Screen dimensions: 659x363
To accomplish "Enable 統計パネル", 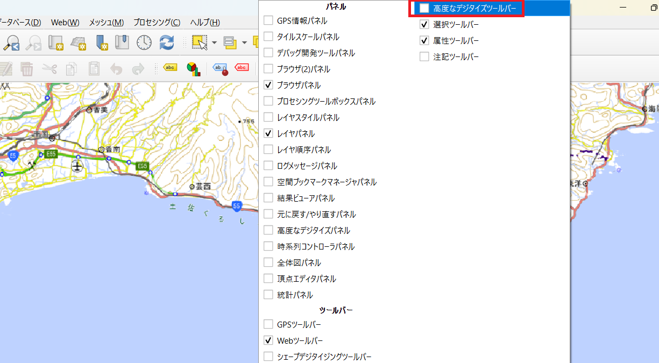I will [x=268, y=295].
